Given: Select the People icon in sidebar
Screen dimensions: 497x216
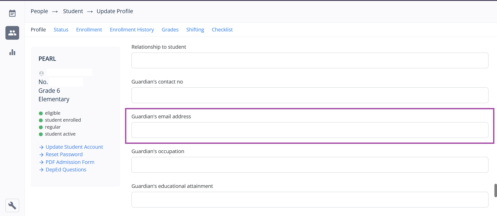Looking at the screenshot, I should click(12, 33).
